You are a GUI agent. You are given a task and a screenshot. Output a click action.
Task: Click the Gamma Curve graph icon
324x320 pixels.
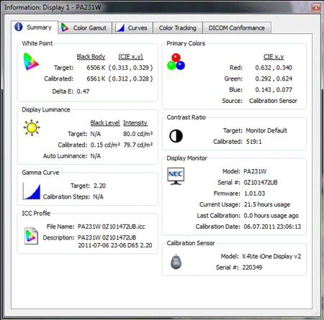[32, 191]
